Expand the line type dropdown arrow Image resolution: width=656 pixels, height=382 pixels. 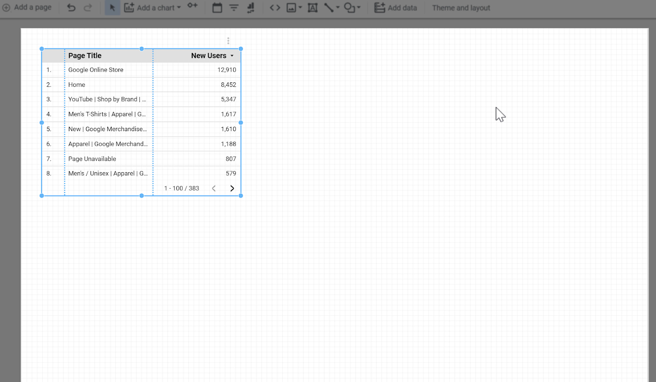point(338,7)
